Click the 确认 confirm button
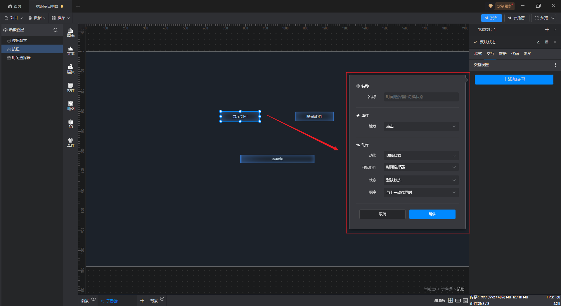This screenshot has width=561, height=306. pos(432,214)
